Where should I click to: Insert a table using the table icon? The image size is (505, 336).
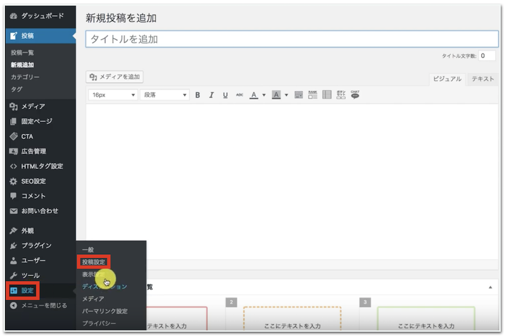click(x=327, y=95)
